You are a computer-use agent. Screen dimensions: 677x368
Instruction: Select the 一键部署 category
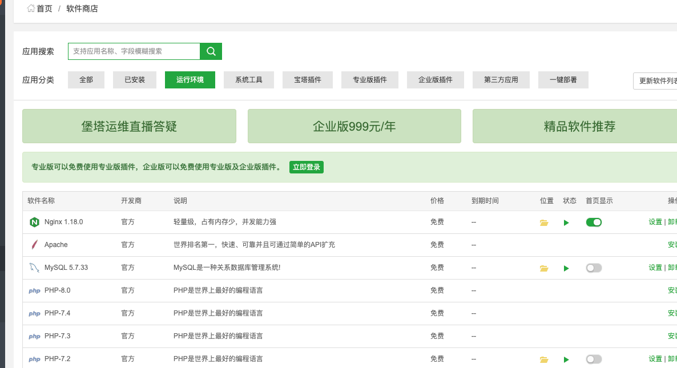(563, 80)
